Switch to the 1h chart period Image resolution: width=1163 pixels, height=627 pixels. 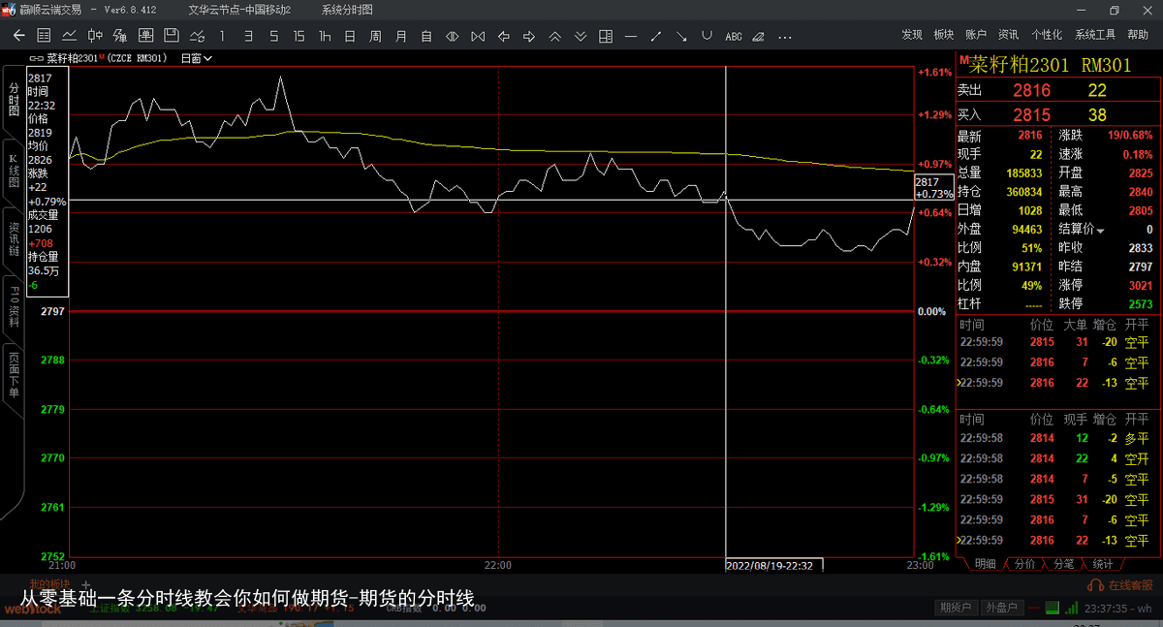(x=324, y=36)
